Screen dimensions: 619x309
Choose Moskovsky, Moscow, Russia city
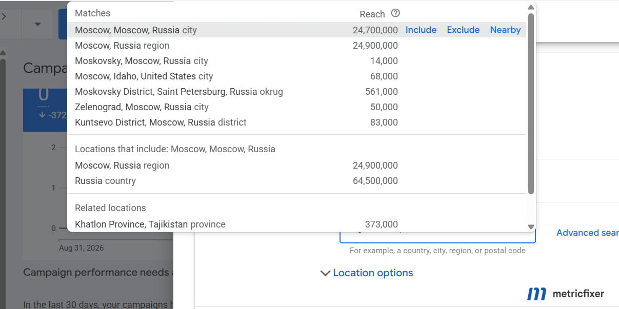[296, 60]
